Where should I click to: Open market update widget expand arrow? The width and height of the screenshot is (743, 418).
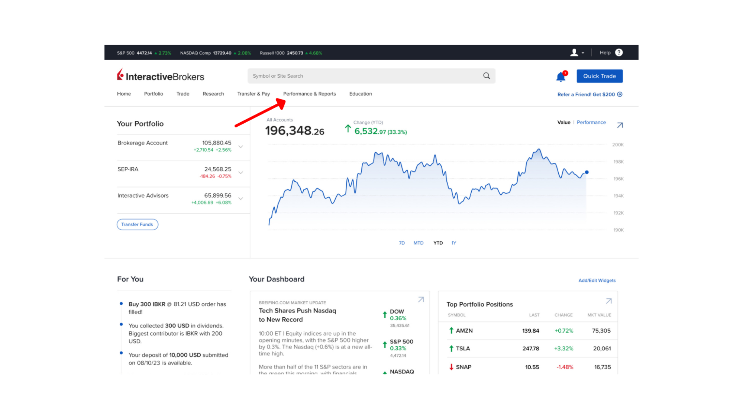(421, 299)
